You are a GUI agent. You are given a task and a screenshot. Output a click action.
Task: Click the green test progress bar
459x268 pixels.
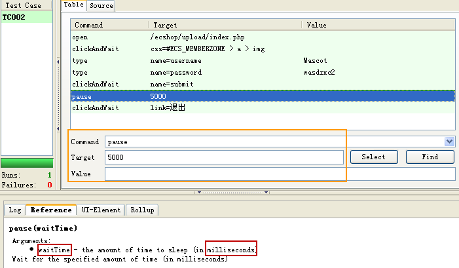coord(27,163)
